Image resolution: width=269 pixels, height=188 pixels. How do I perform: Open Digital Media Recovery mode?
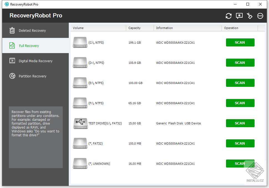[35, 61]
